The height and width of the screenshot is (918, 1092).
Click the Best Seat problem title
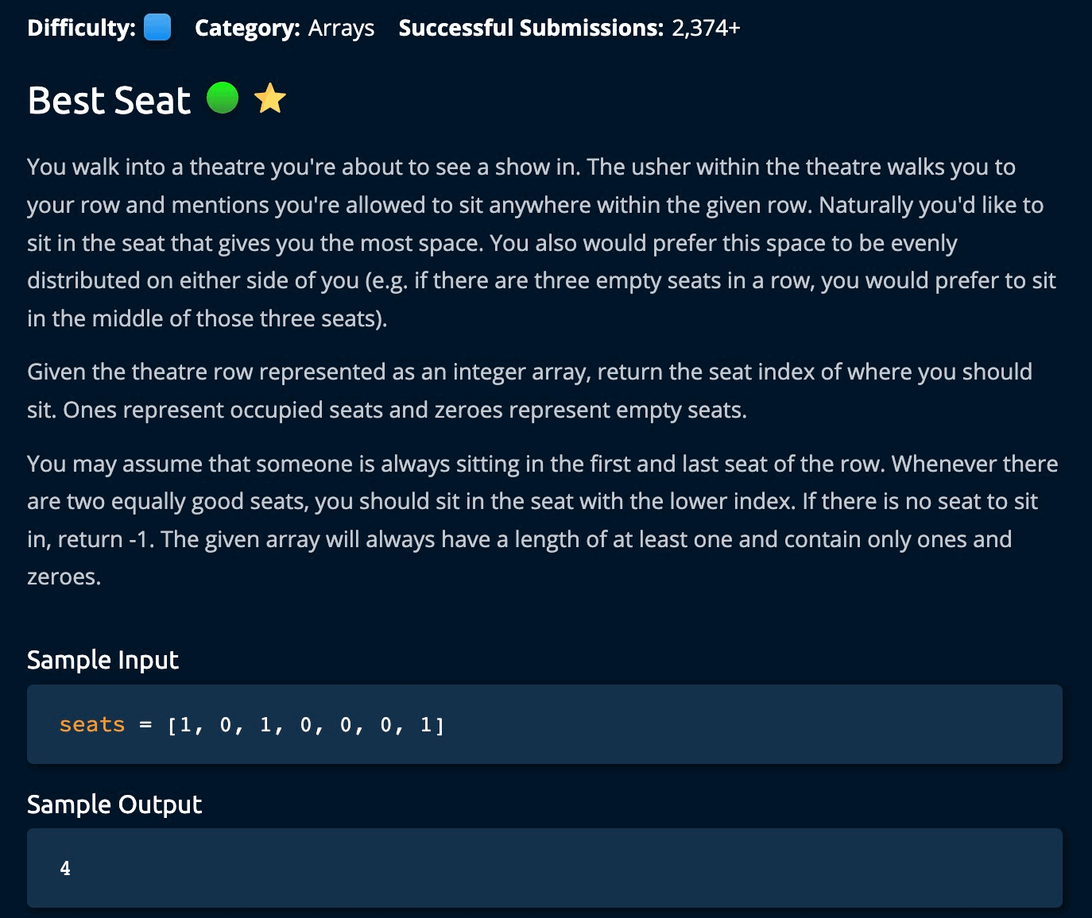(109, 101)
